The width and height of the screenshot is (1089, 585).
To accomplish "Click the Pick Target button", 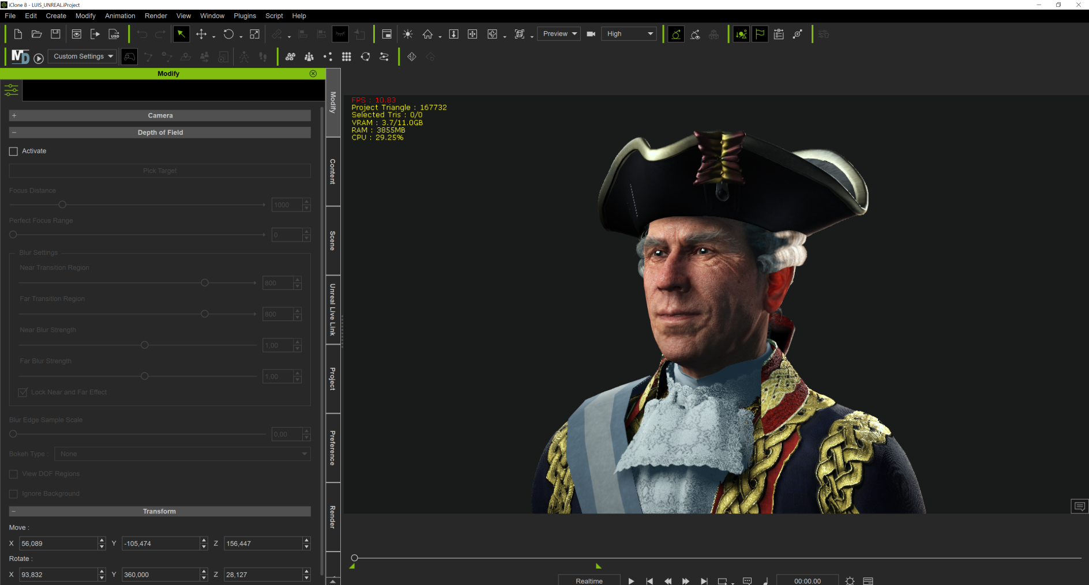I will pyautogui.click(x=159, y=170).
